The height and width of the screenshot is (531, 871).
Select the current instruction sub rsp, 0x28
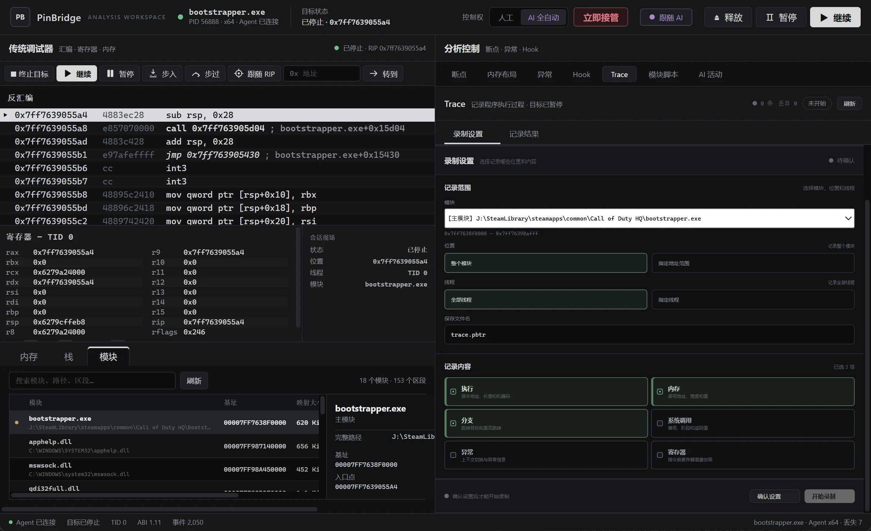(x=217, y=115)
